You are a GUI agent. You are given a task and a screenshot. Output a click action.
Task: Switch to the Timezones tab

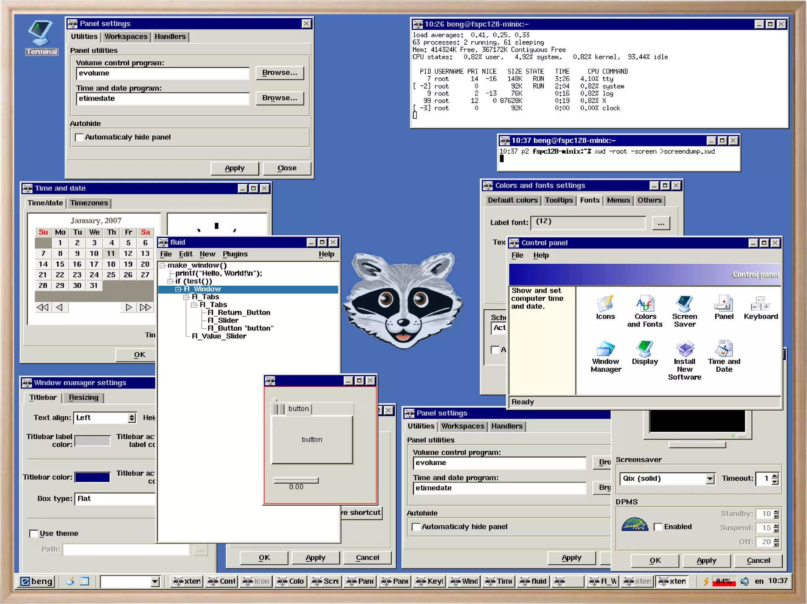click(x=89, y=203)
